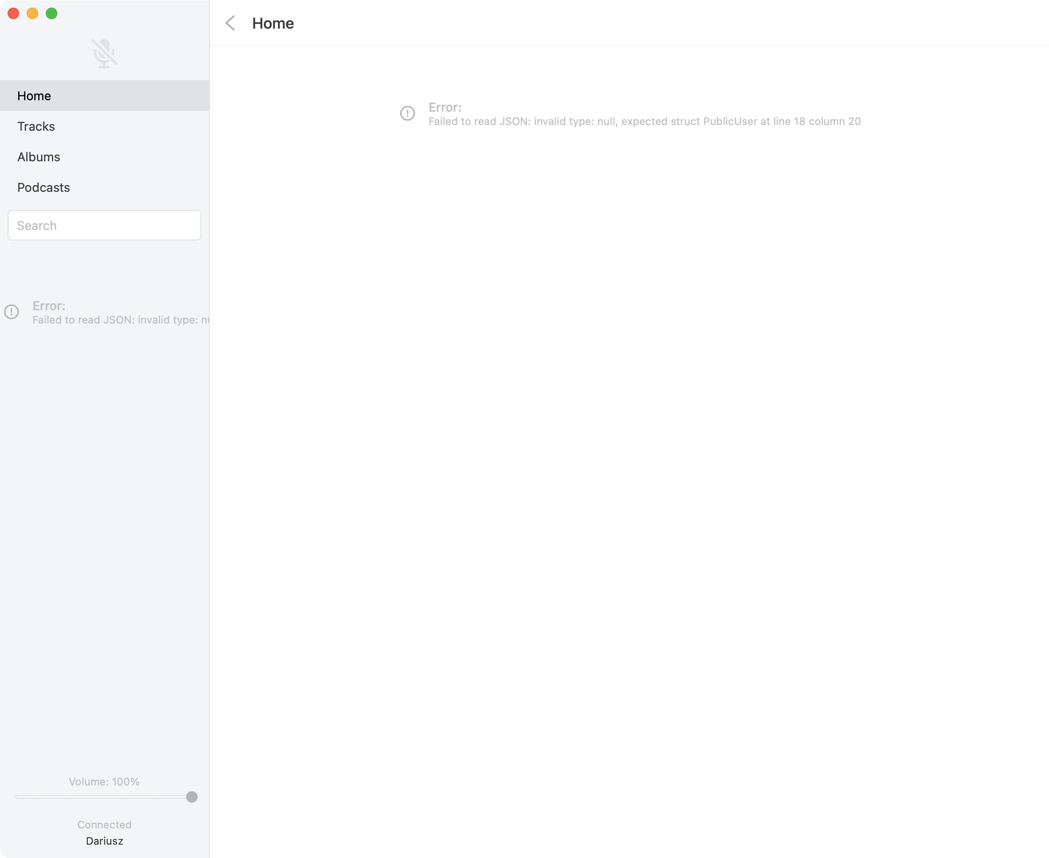This screenshot has height=858, width=1049.
Task: Click the Volume: 100% label
Action: (x=105, y=782)
